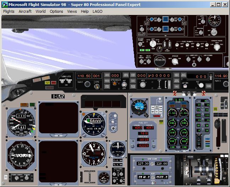
Task: Open the LAGO menu
Action: [97, 11]
